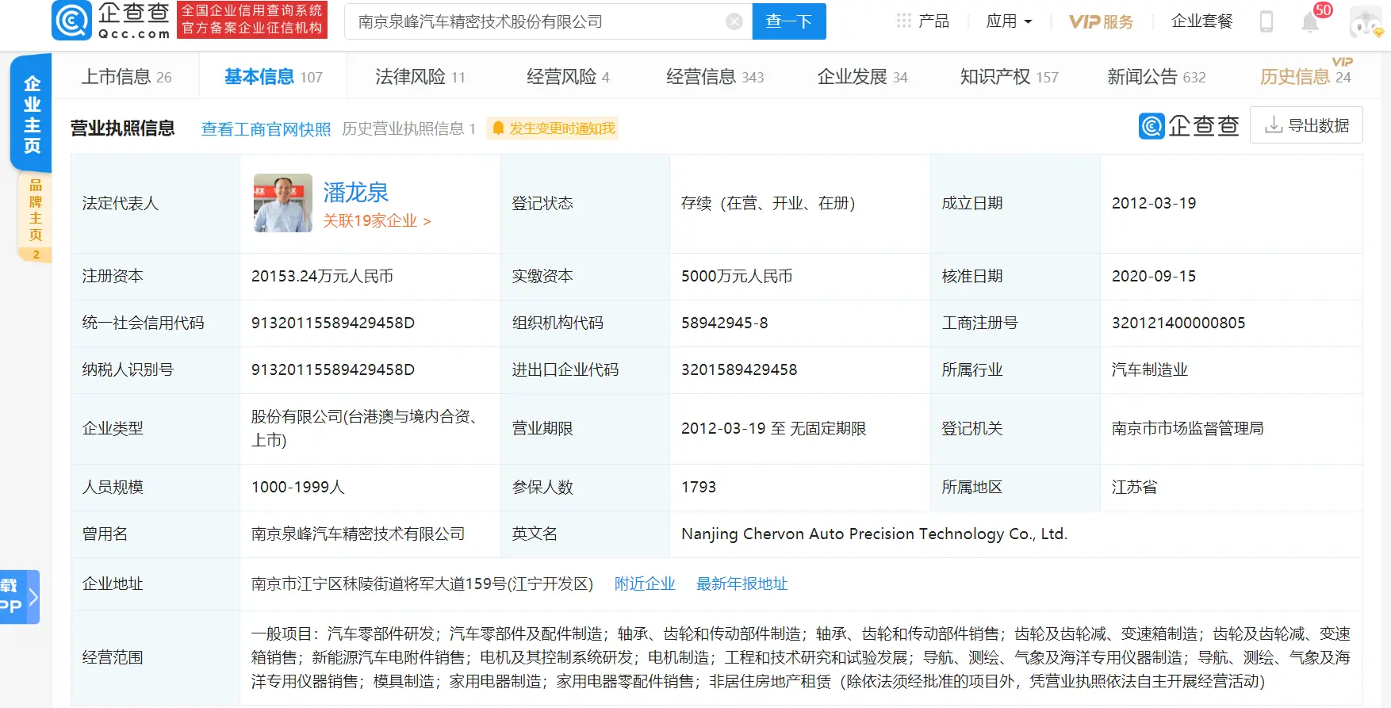Open 最新年报地址 link
The height and width of the screenshot is (708, 1391).
click(x=741, y=584)
